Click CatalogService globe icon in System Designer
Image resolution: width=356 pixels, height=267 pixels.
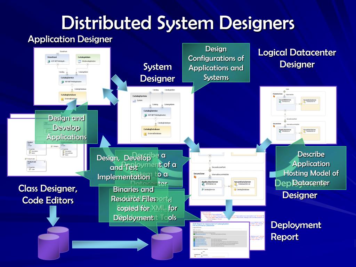pos(145,115)
